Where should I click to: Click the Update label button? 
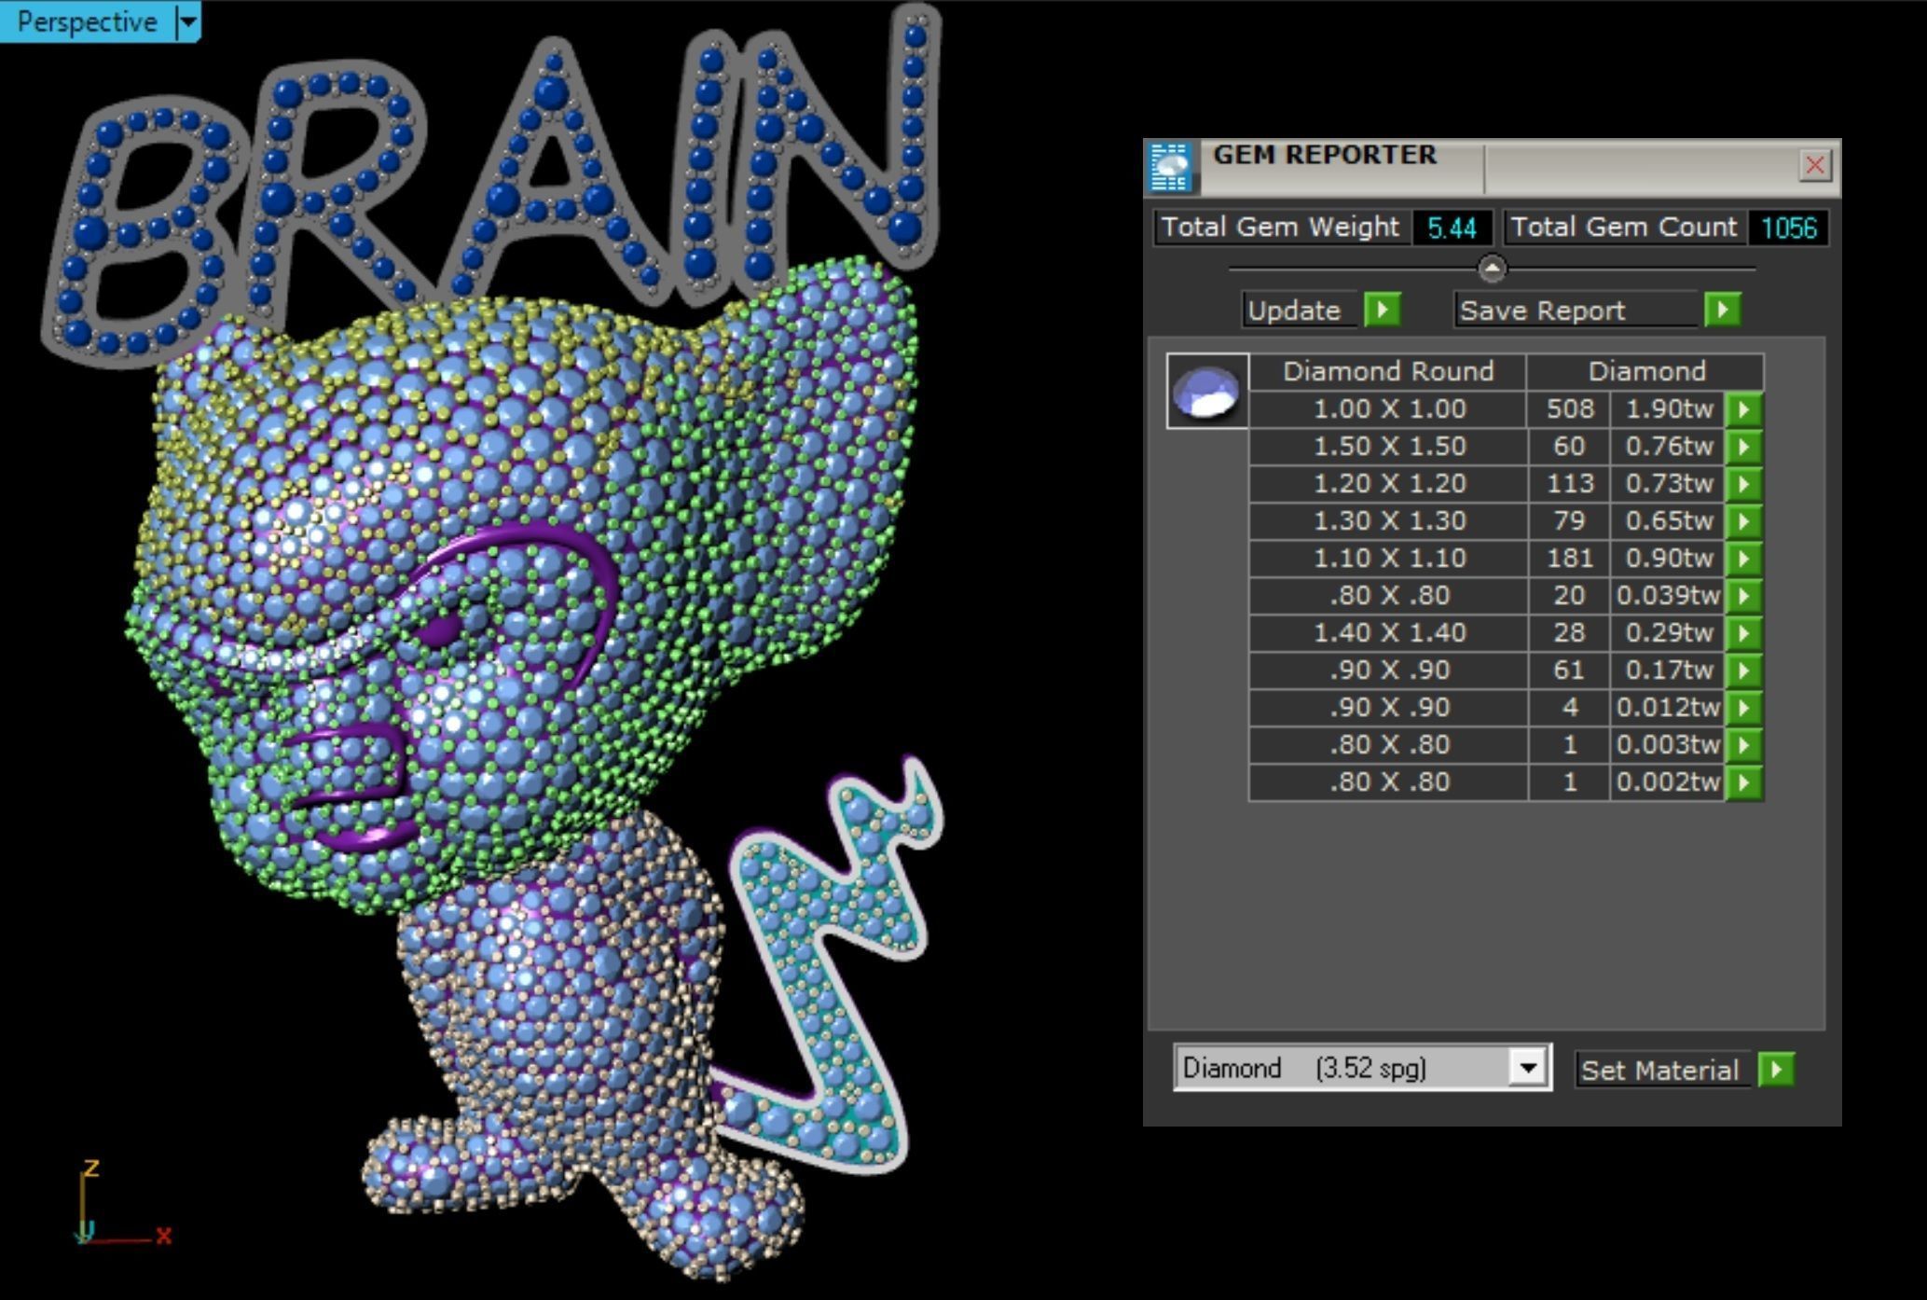point(1299,310)
